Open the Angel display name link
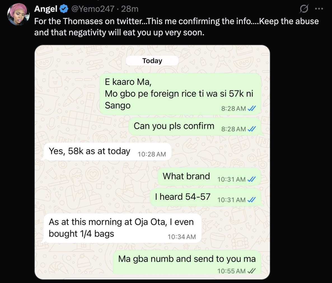Viewport: 332px width, 283px height. point(46,9)
